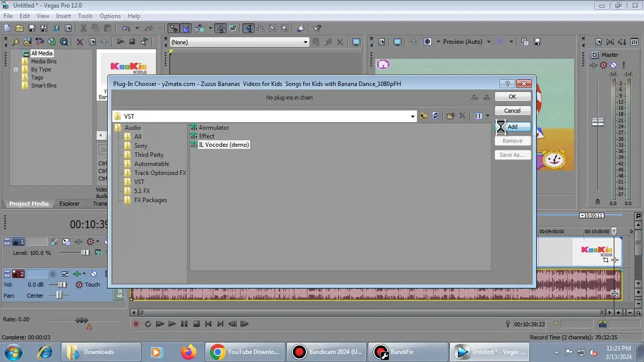Refresh the plug-in list
Viewport: 644px width, 362px height.
pyautogui.click(x=436, y=116)
